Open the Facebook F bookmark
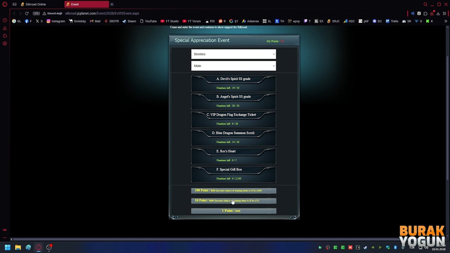This screenshot has height=253, width=450. (28, 21)
